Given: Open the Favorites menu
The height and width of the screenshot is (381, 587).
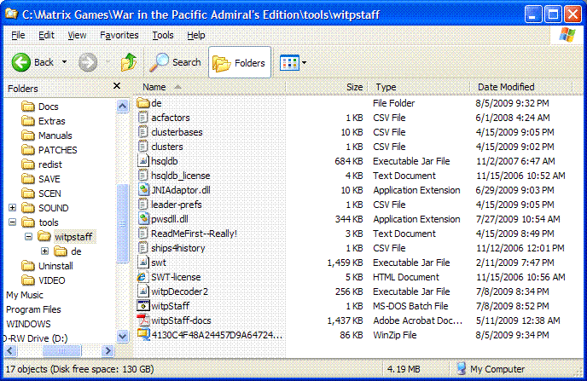Looking at the screenshot, I should [119, 35].
